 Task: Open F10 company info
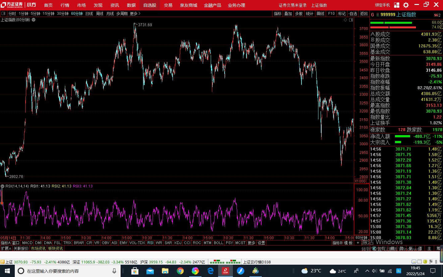click(x=331, y=14)
